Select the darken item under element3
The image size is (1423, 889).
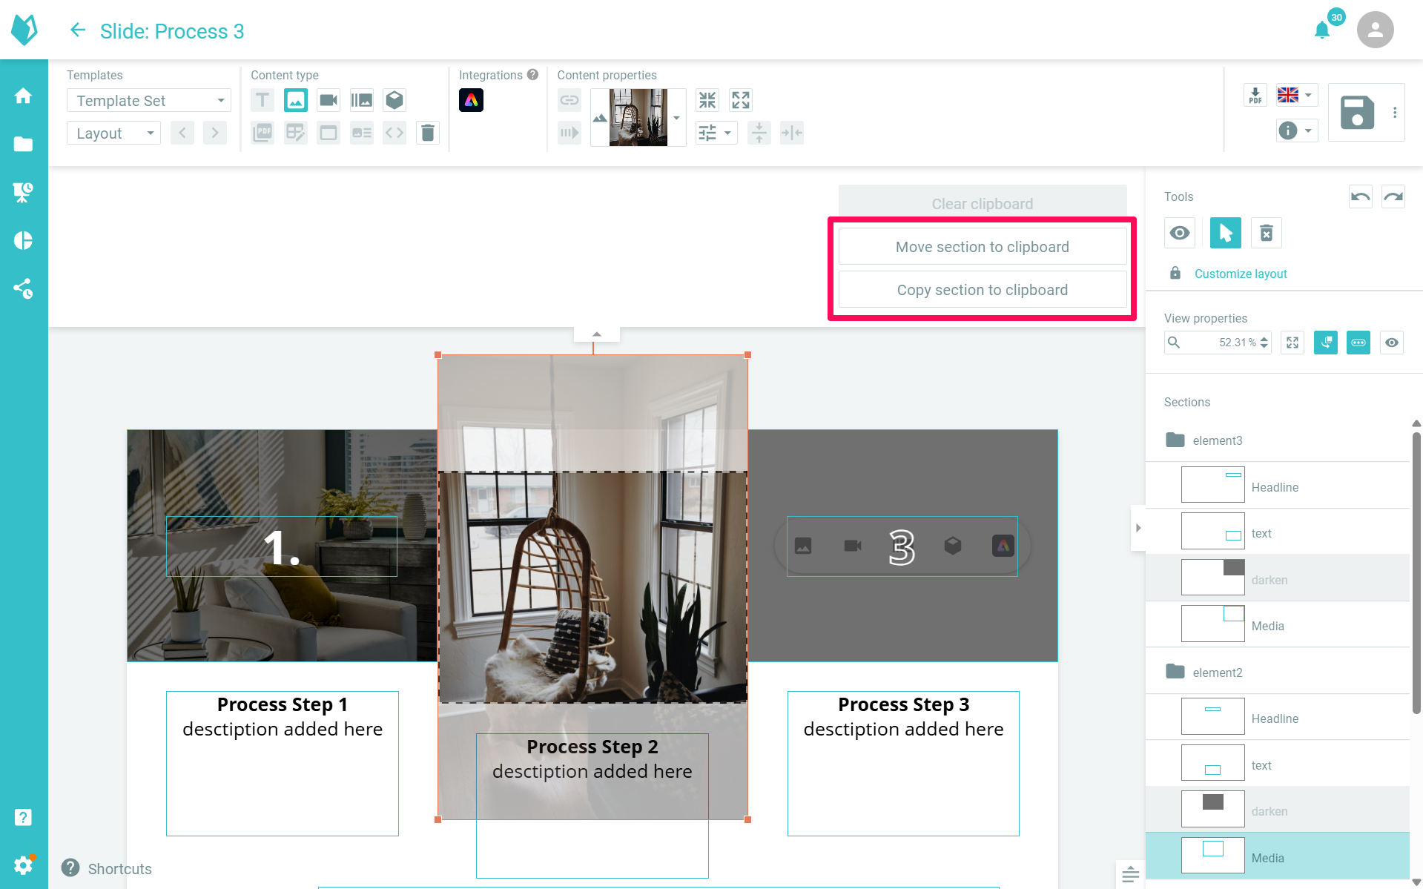tap(1269, 580)
